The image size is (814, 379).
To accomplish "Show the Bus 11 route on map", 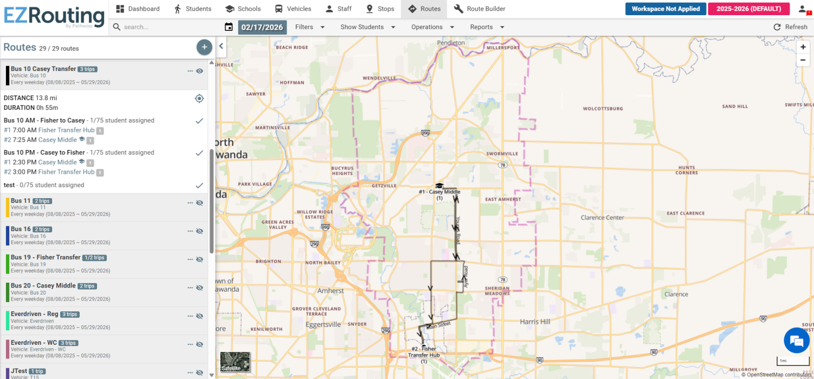I will (x=200, y=203).
